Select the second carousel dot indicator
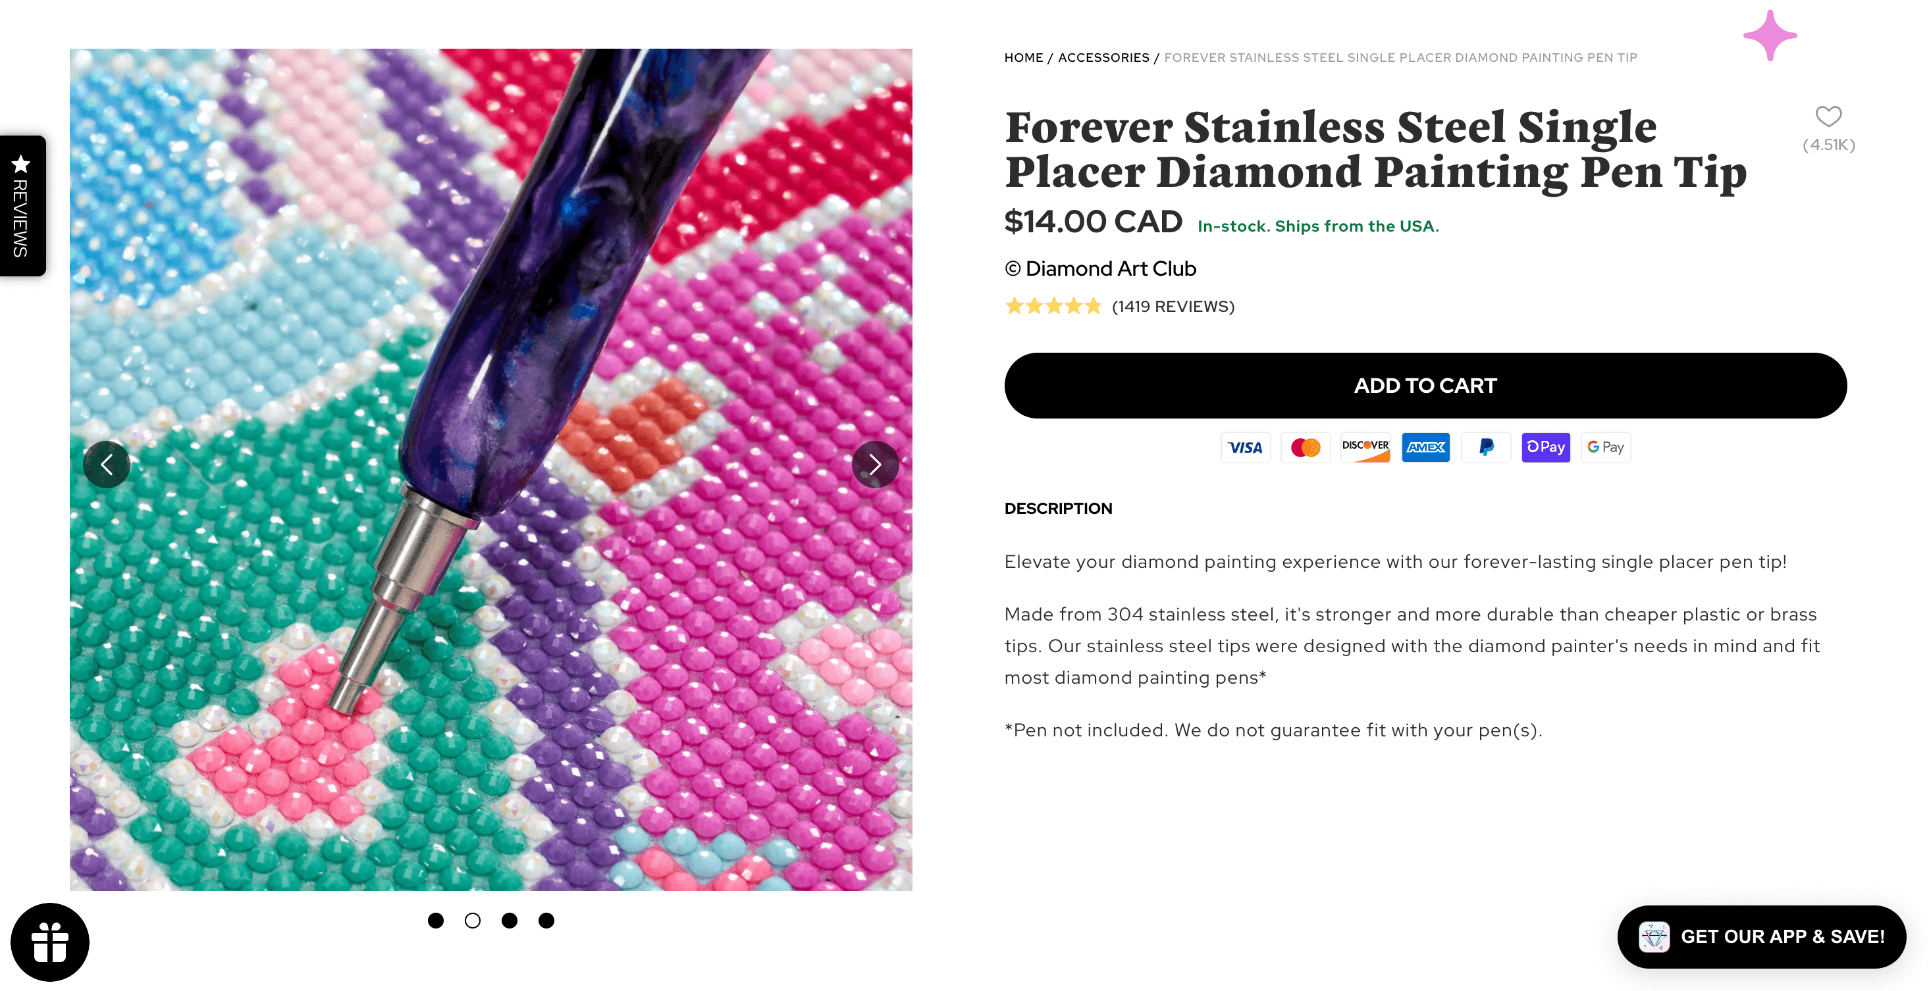 pyautogui.click(x=473, y=921)
